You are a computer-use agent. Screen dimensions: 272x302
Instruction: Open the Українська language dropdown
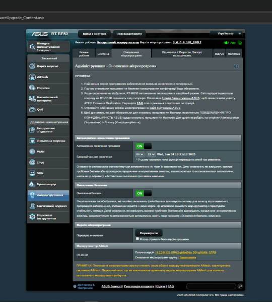click(x=227, y=34)
